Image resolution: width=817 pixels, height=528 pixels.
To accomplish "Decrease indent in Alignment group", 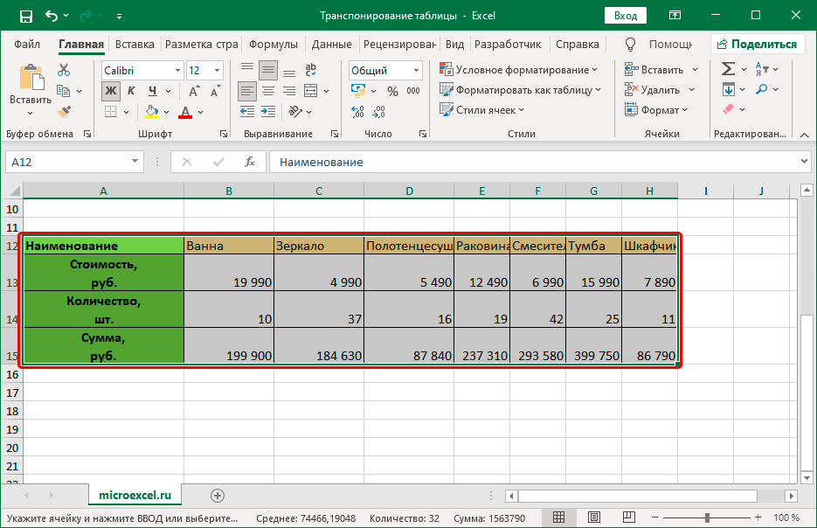I will 247,112.
